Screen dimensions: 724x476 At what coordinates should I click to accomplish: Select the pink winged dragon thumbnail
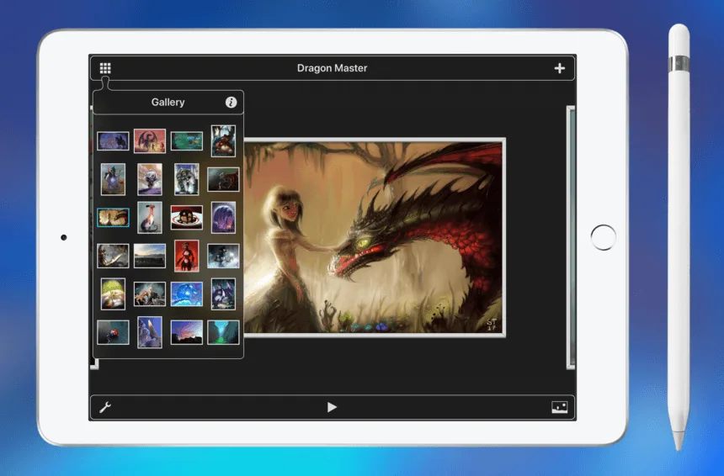pyautogui.click(x=150, y=141)
